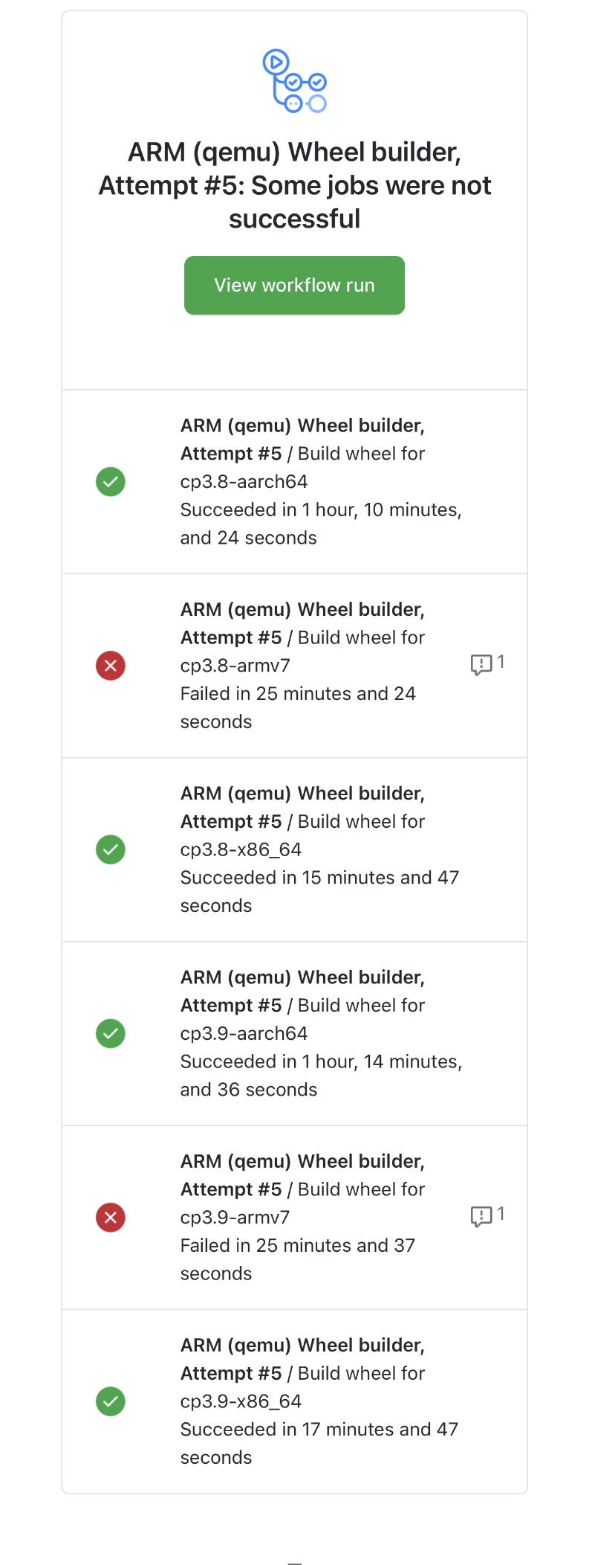Click red failure icon for cp3.9-armv7
The height and width of the screenshot is (1565, 592).
pos(111,1217)
